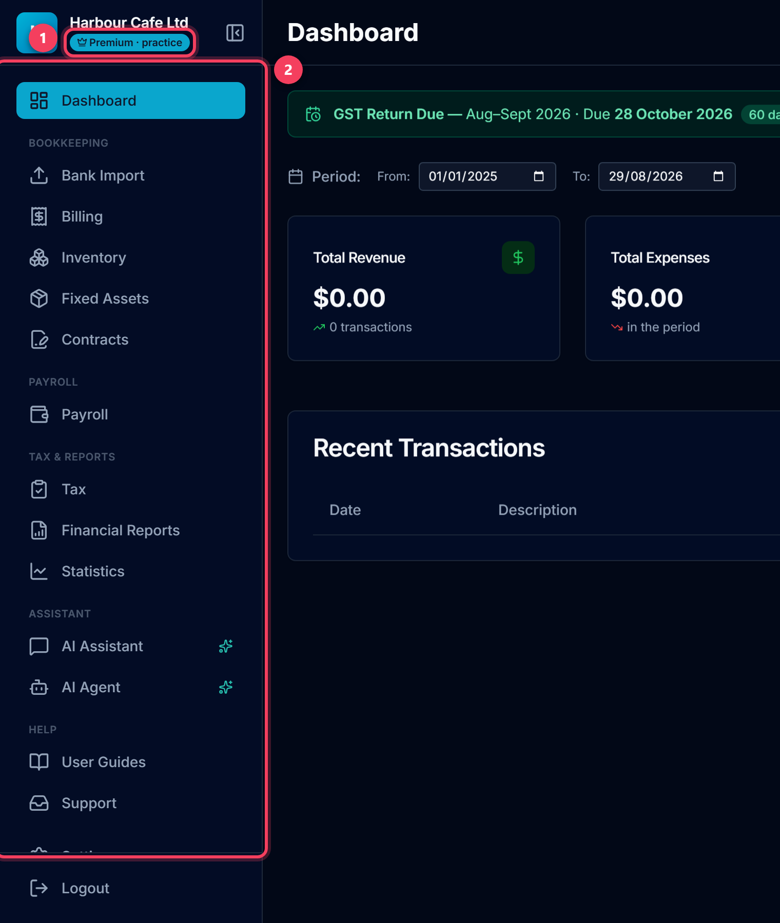View the Statistics page
The height and width of the screenshot is (923, 780).
[131, 571]
